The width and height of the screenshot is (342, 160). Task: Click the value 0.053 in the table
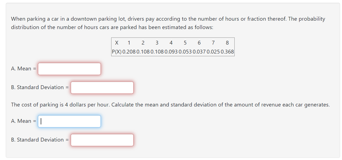pos(185,51)
